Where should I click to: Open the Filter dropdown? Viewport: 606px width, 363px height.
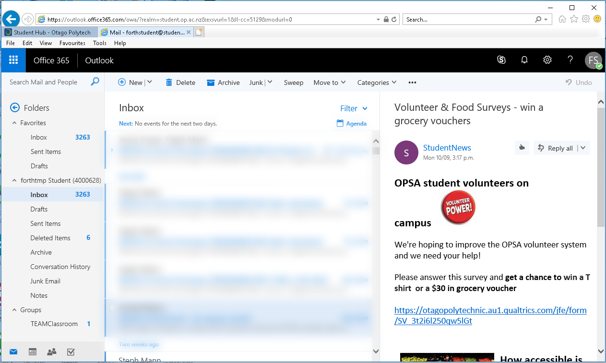[354, 108]
